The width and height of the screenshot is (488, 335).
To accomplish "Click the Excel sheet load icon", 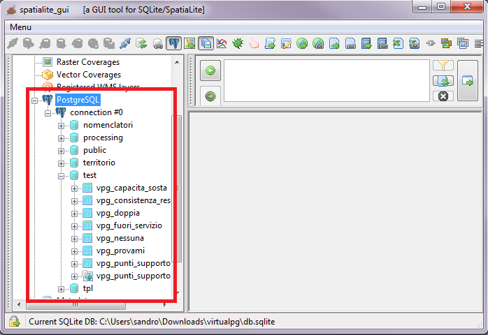I will [x=399, y=43].
